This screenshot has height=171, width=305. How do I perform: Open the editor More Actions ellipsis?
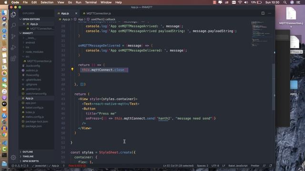(270, 13)
